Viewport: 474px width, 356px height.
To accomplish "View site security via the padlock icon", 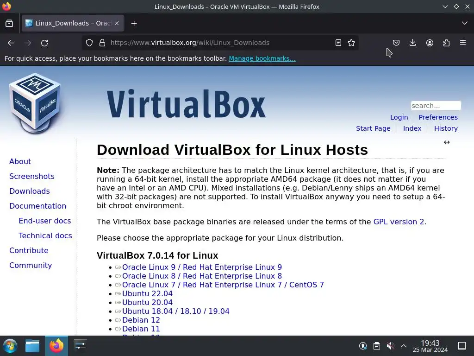I will 102,43.
